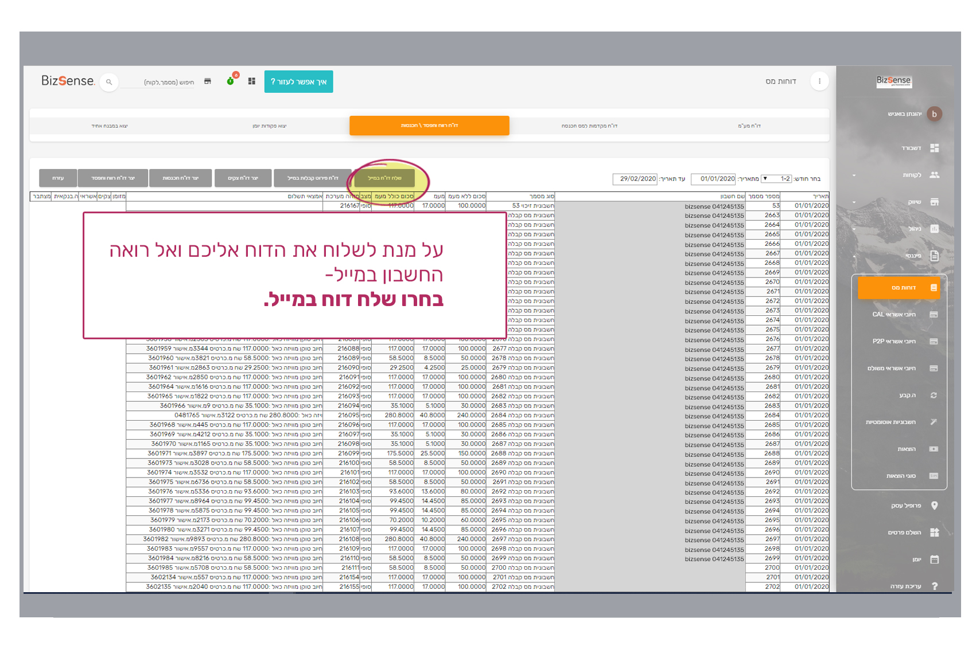Click system ID cell 216095
Image resolution: width=976 pixels, height=650 pixels.
pyautogui.click(x=341, y=416)
